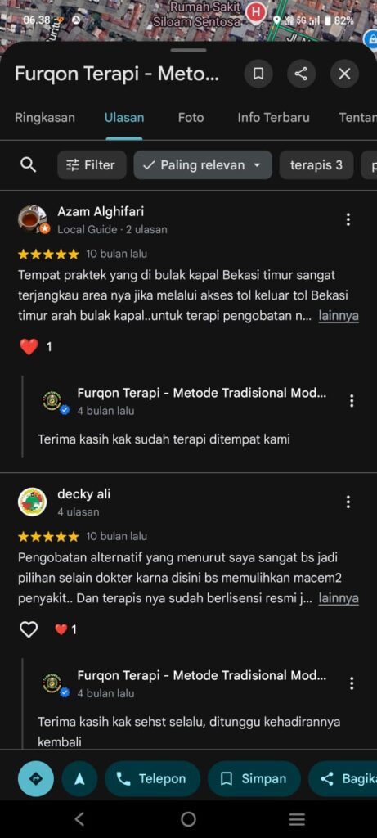Tap the bookmark icon beside the place title
377x838 pixels.
(258, 74)
